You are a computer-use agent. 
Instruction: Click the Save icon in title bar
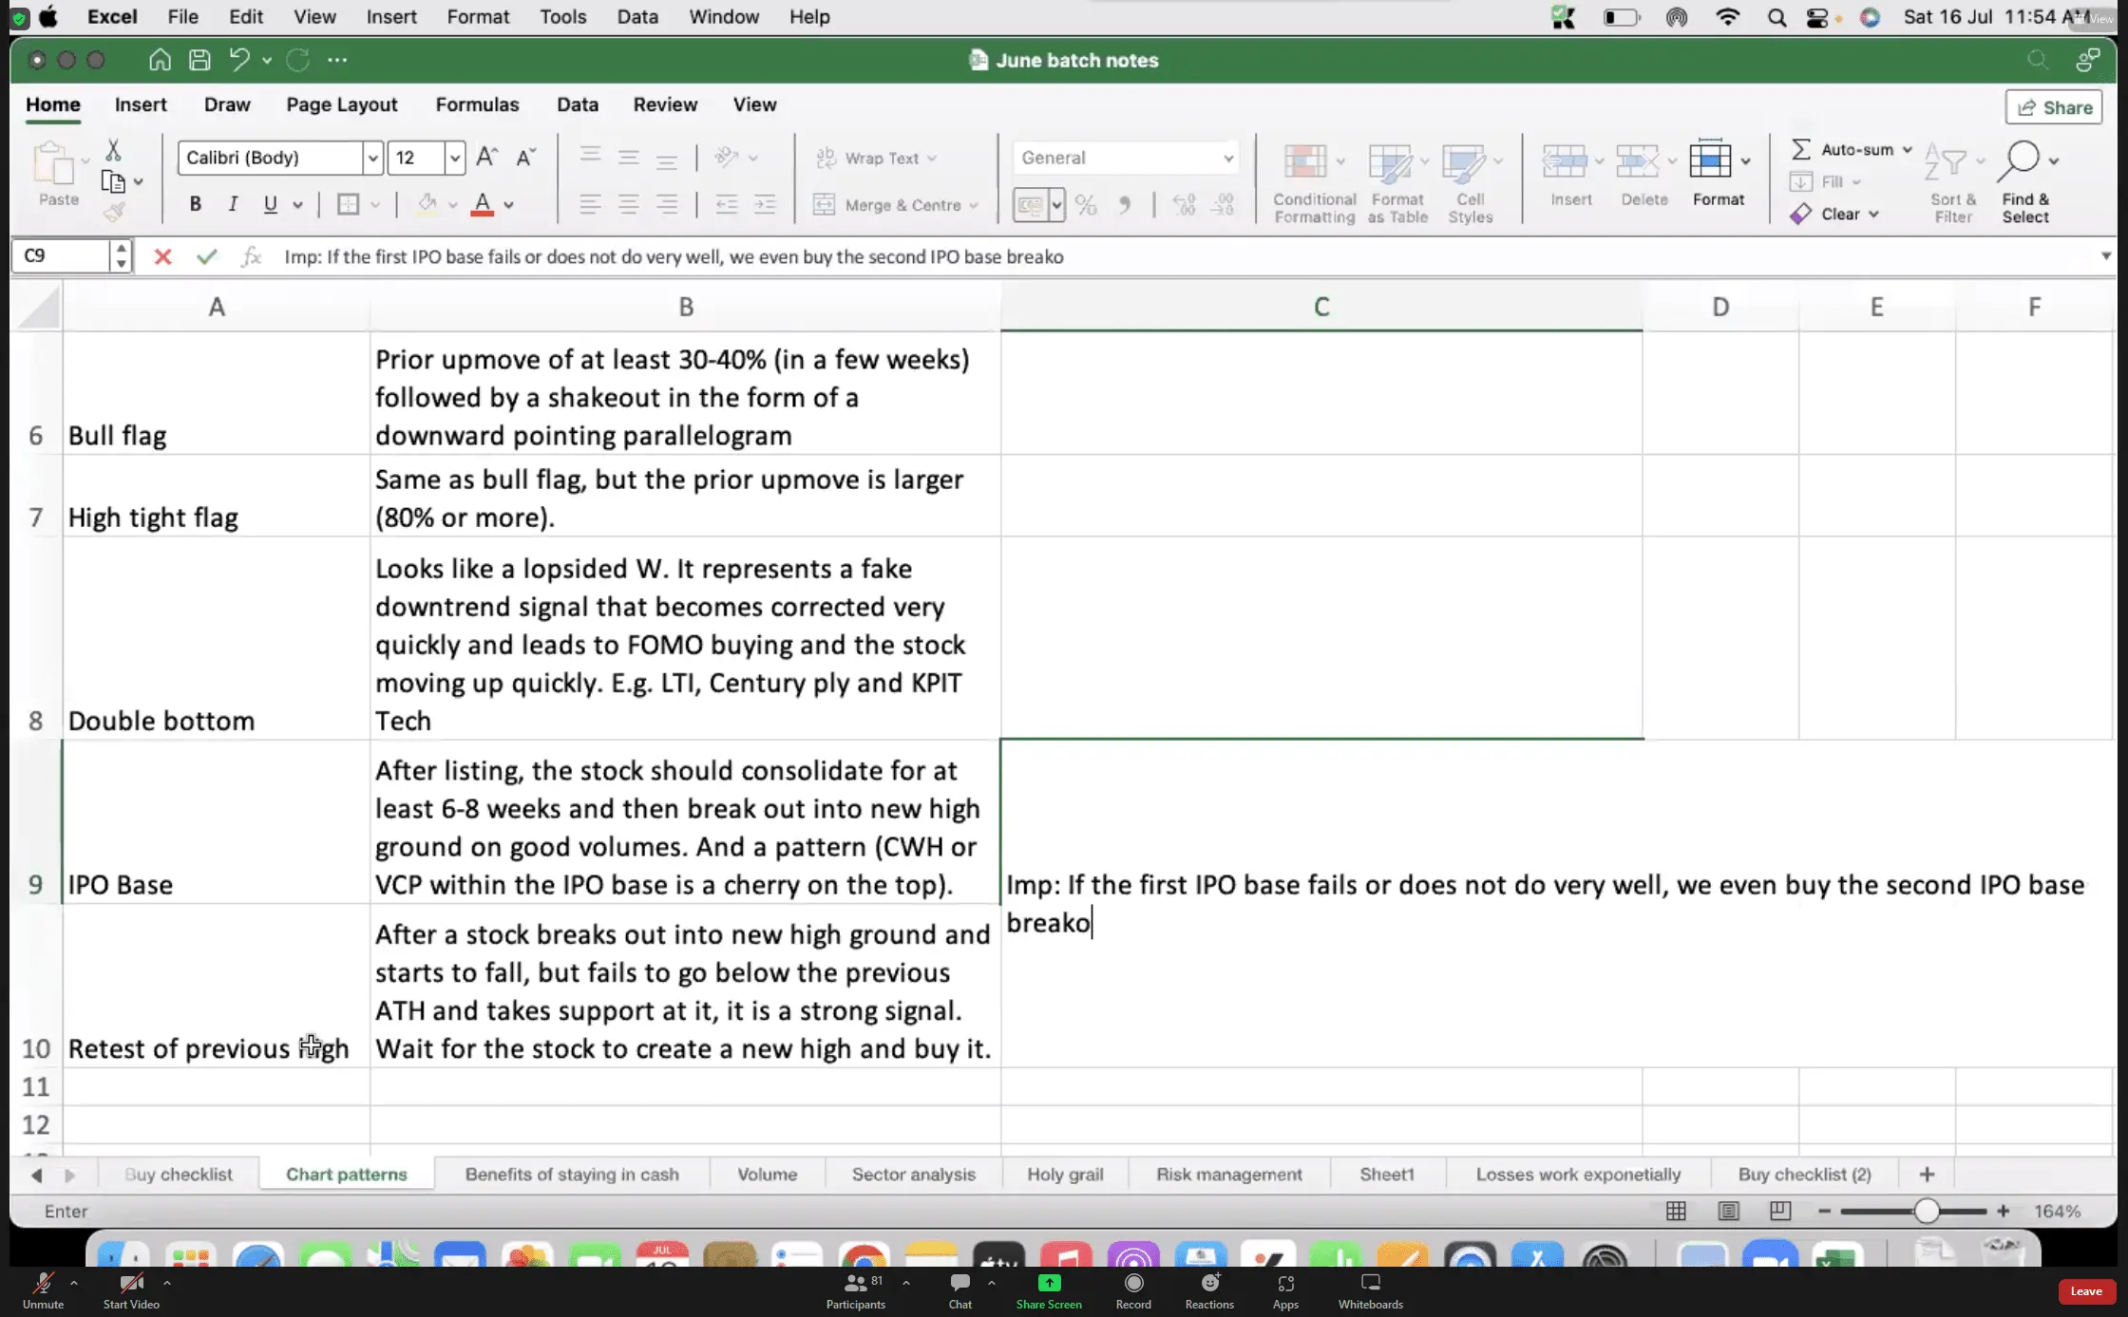pos(199,60)
